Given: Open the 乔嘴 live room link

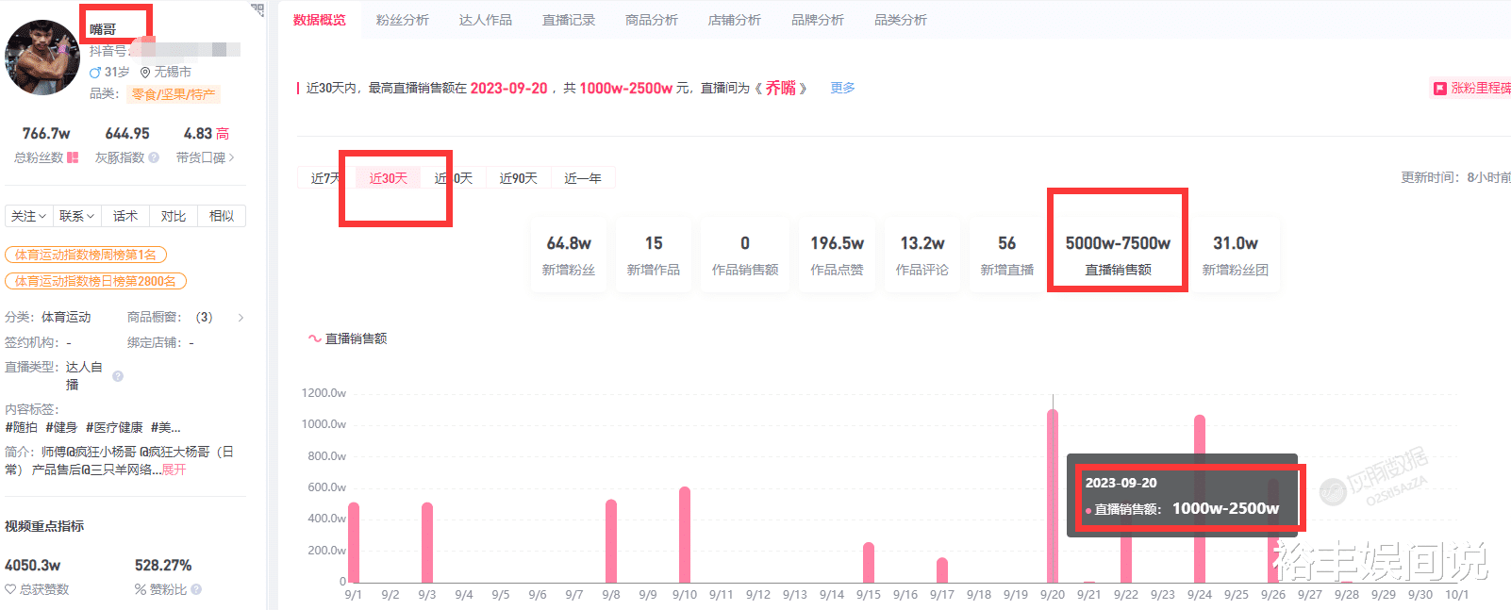Looking at the screenshot, I should click(x=781, y=88).
